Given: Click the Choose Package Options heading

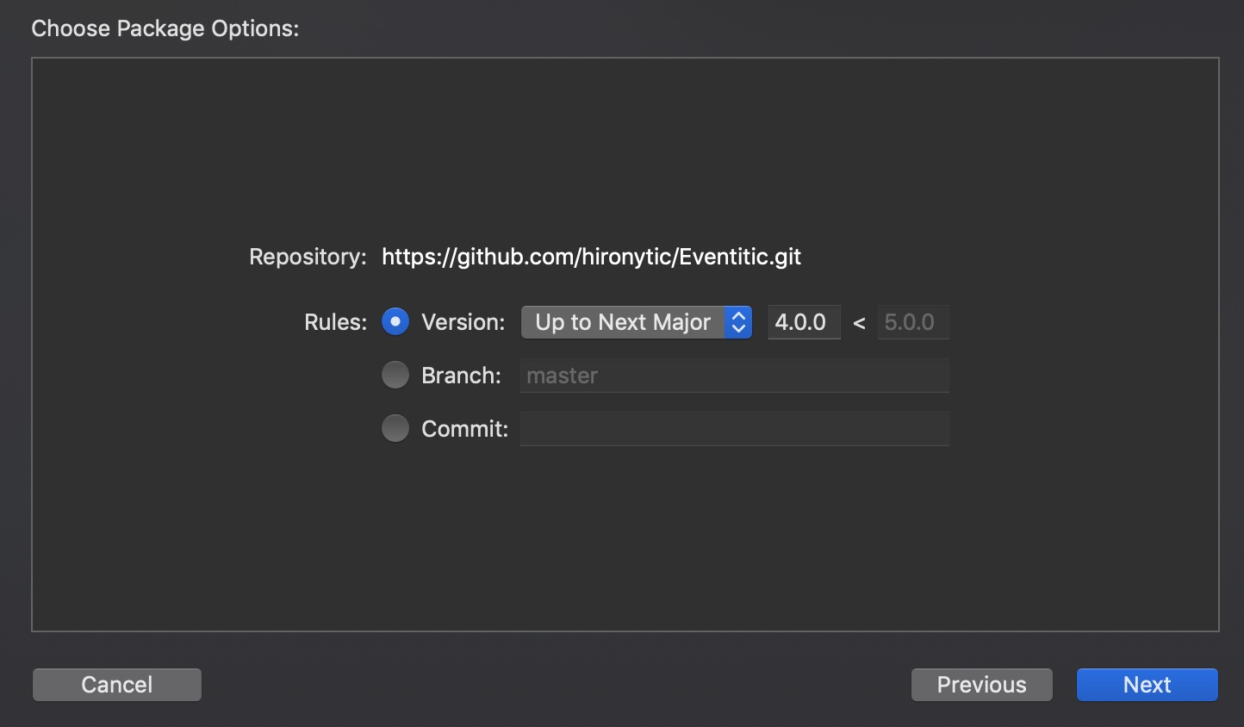Looking at the screenshot, I should pyautogui.click(x=165, y=28).
